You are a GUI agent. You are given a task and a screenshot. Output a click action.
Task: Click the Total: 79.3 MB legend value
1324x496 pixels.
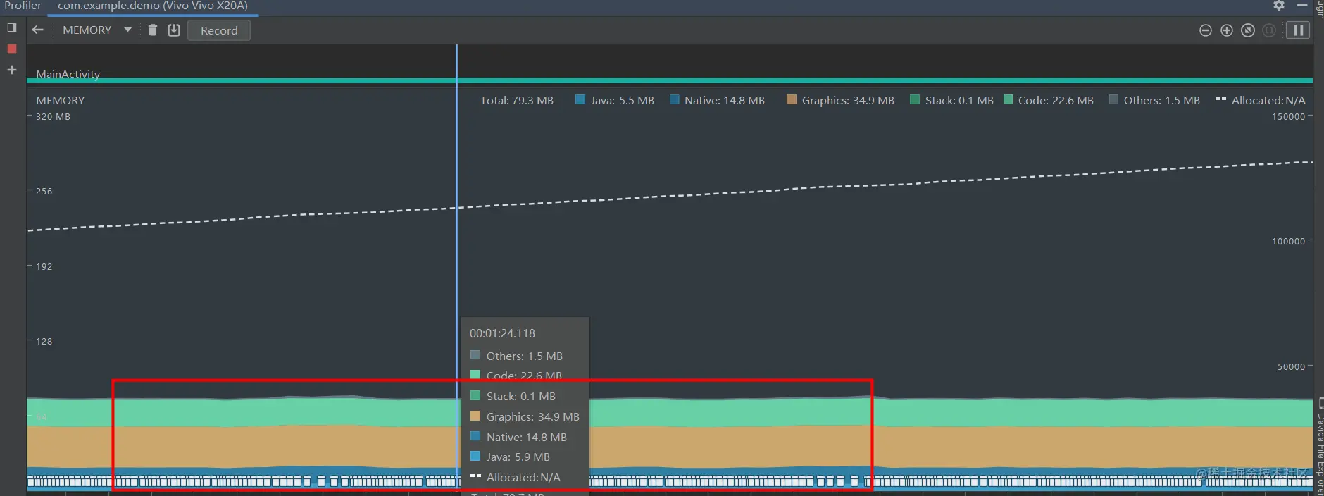coord(517,100)
